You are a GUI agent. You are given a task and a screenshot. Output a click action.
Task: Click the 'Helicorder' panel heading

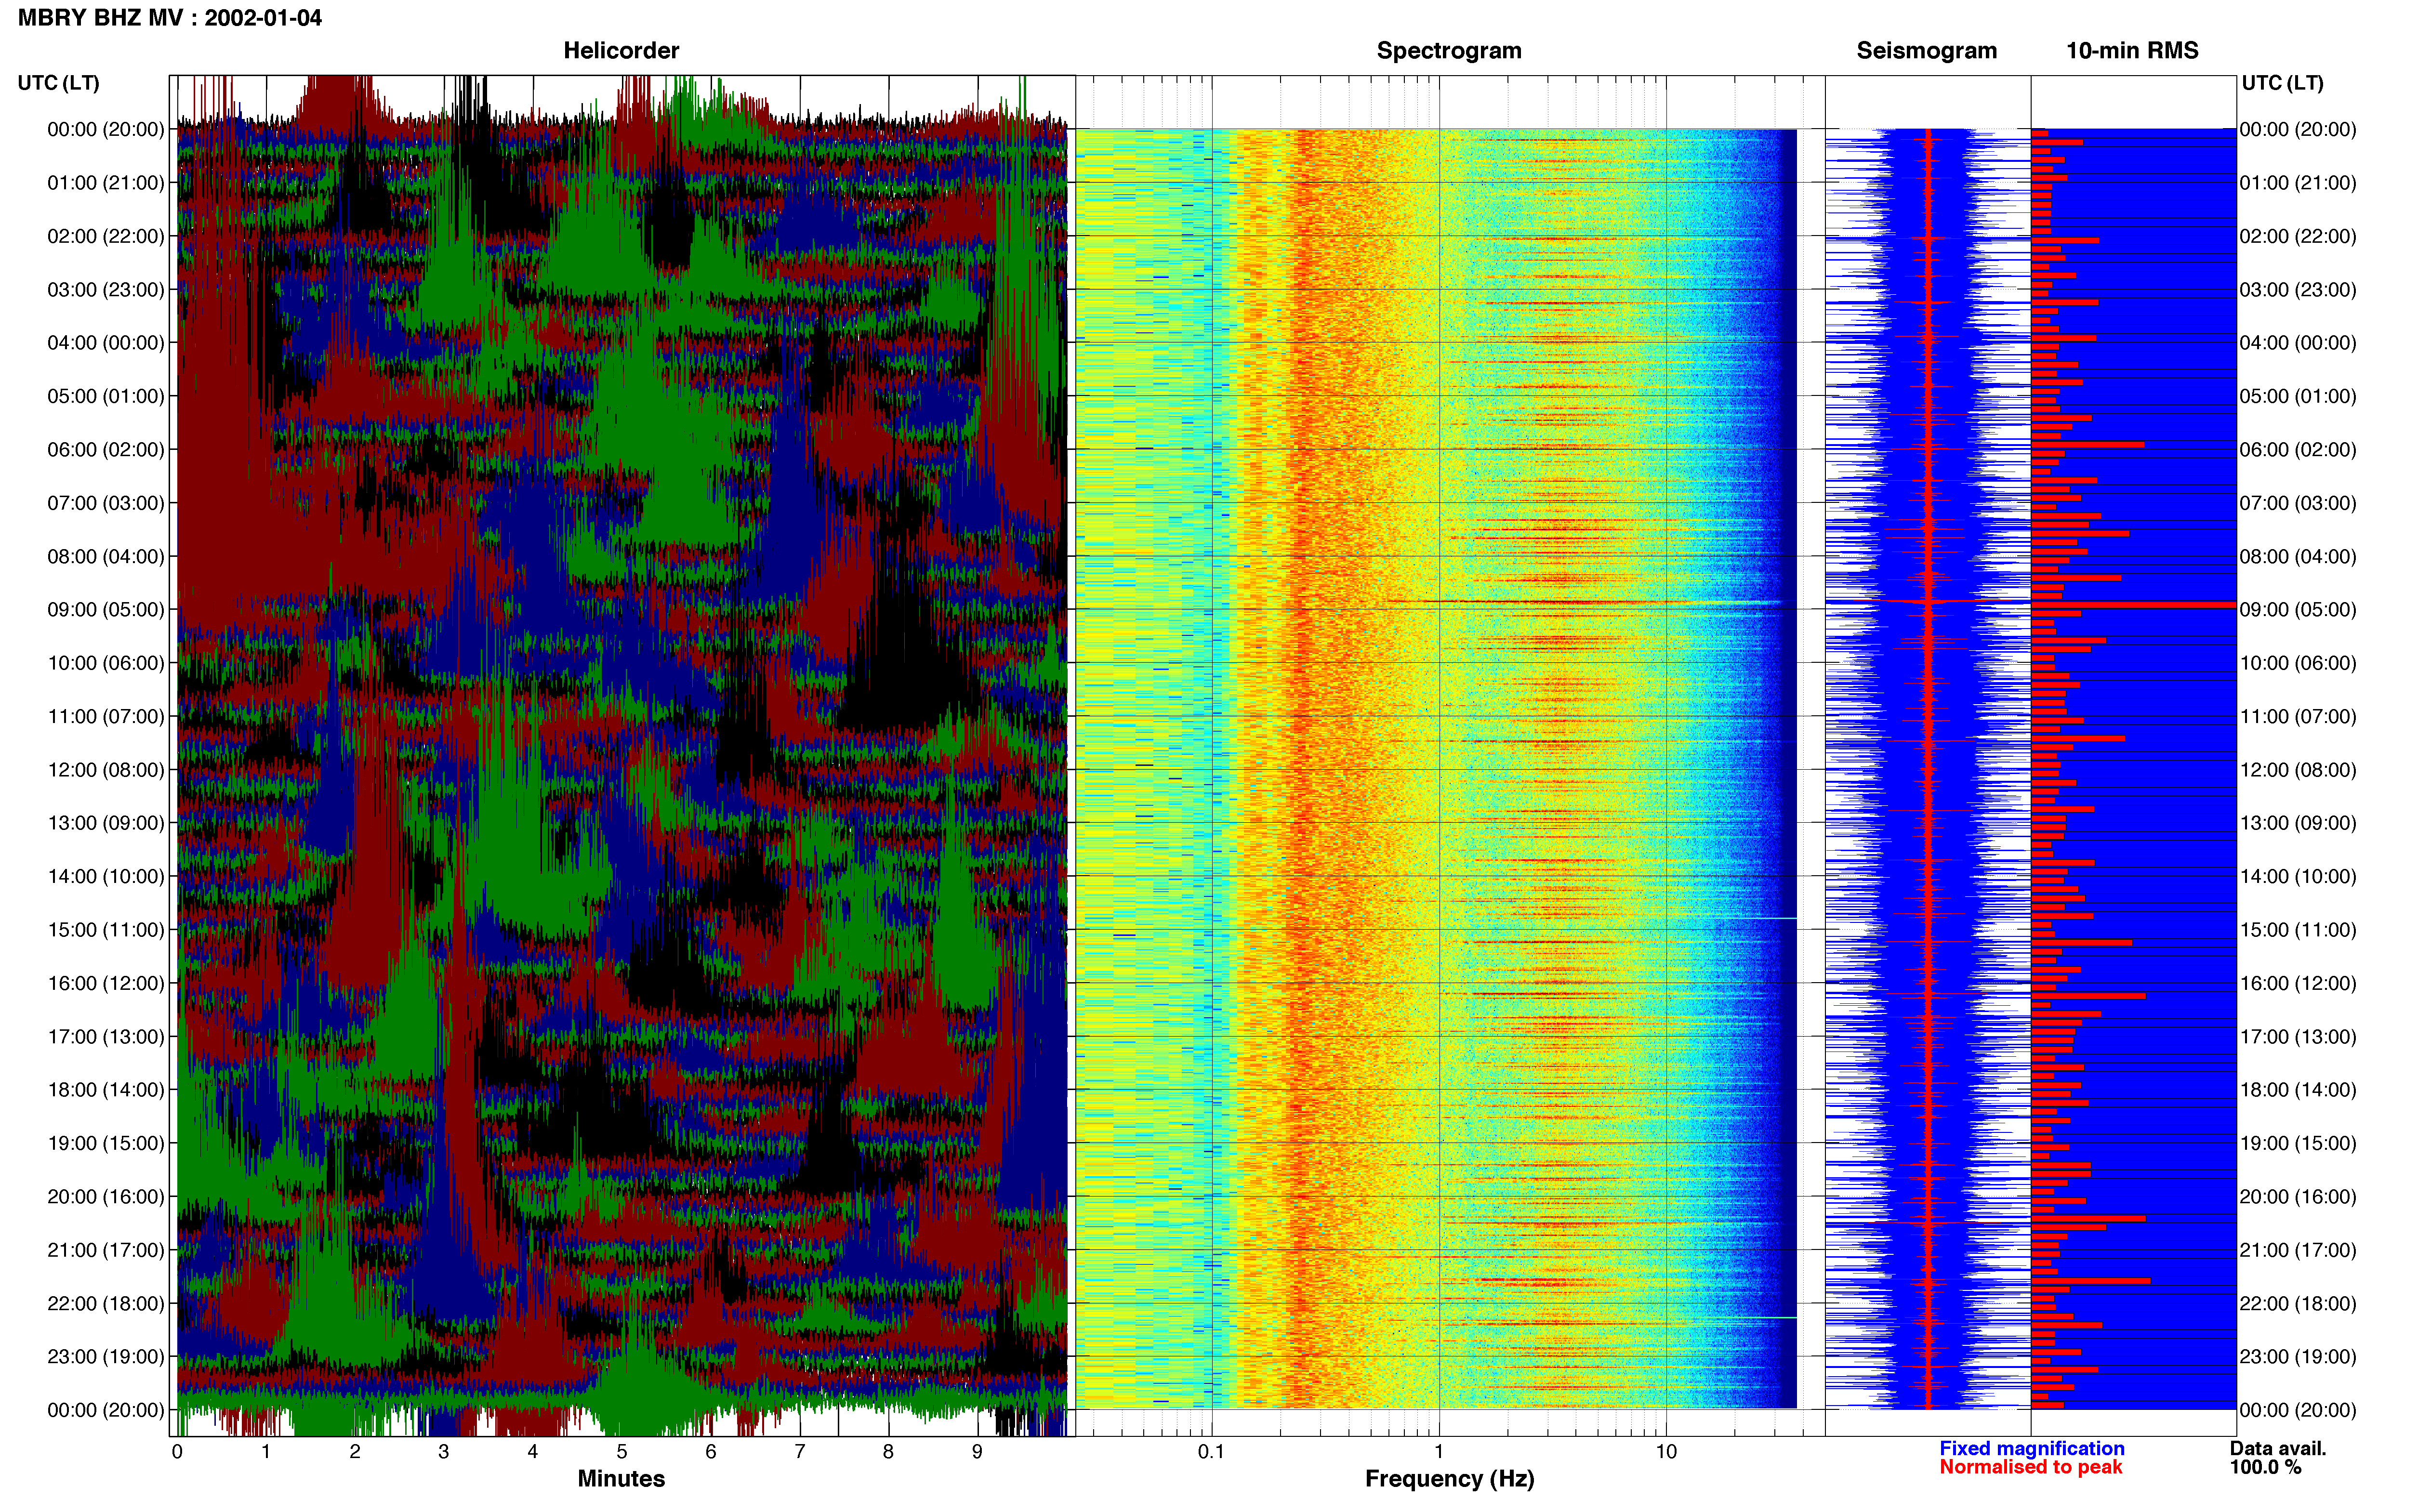[621, 50]
